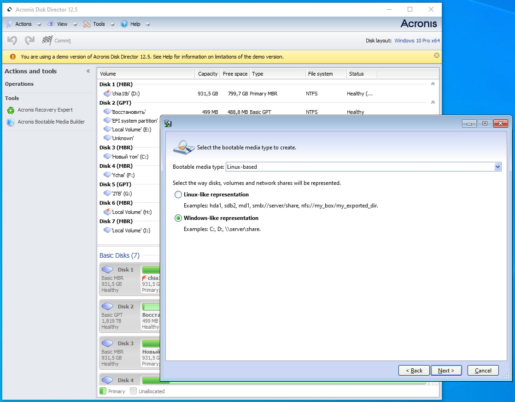Maximize the media builder dialog window
This screenshot has width=515, height=402.
[485, 123]
